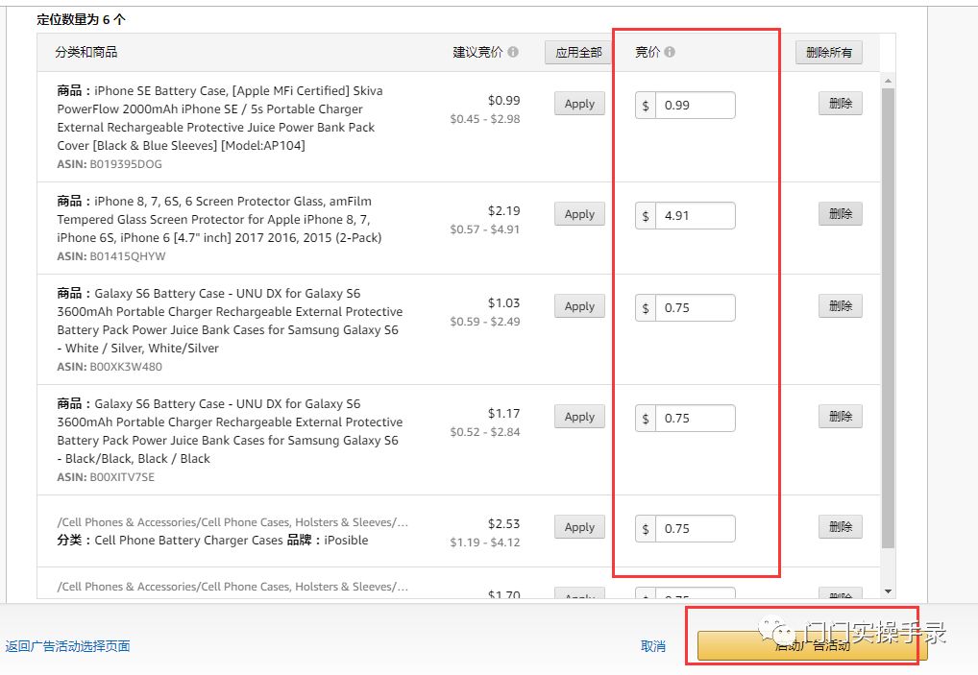Click the 应用全部 button
This screenshot has height=675, width=978.
point(578,52)
